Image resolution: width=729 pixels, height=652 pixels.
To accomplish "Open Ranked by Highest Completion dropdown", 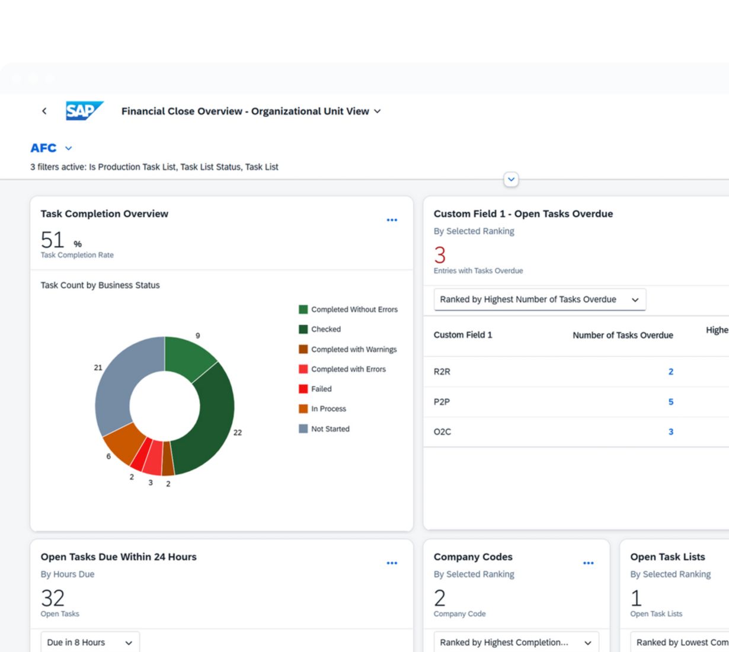I will 516,643.
